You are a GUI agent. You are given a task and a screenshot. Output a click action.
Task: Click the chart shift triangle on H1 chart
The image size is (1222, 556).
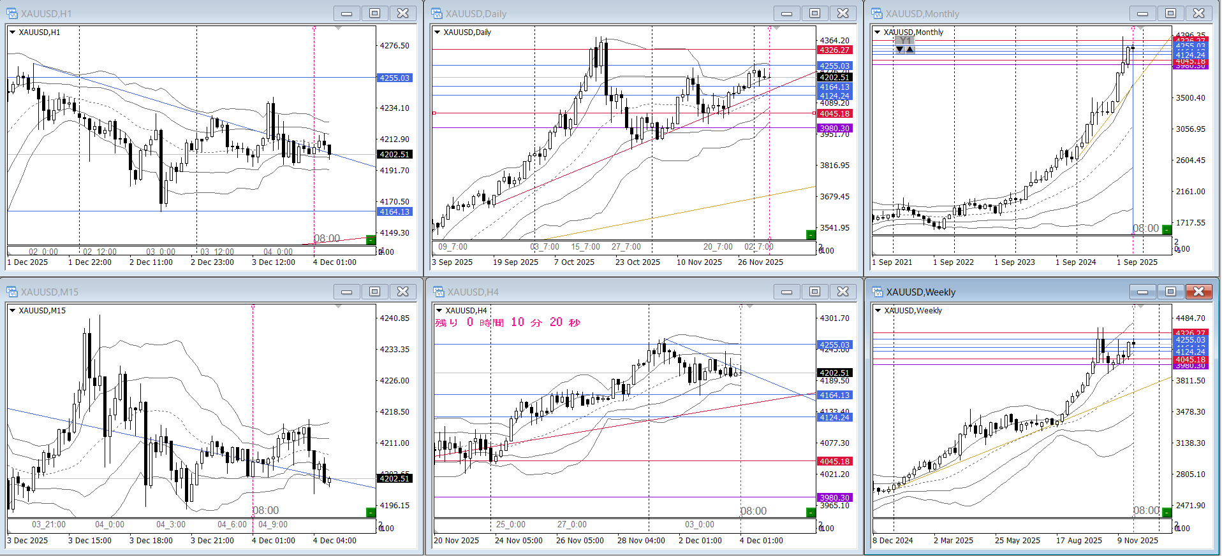tap(338, 29)
